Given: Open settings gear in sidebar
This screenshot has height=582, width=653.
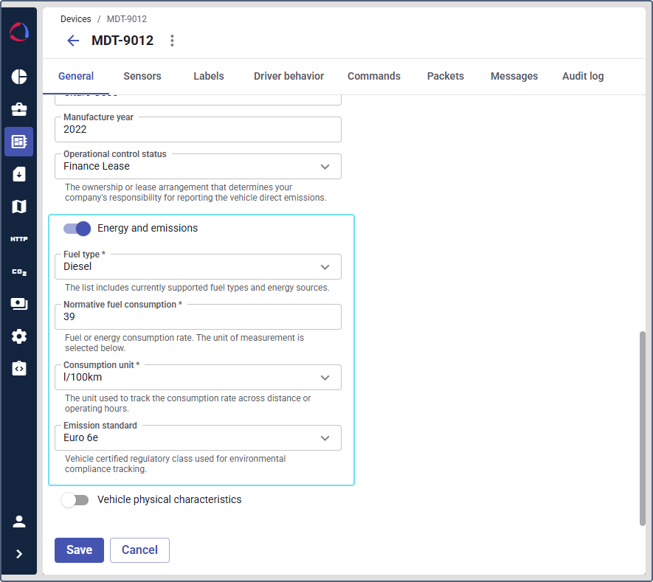Looking at the screenshot, I should coord(19,336).
